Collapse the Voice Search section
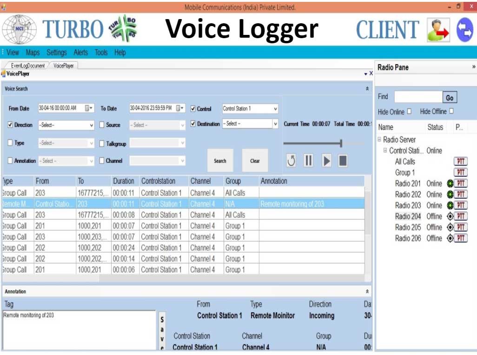Viewport: 477px width, 355px height. 367,88
